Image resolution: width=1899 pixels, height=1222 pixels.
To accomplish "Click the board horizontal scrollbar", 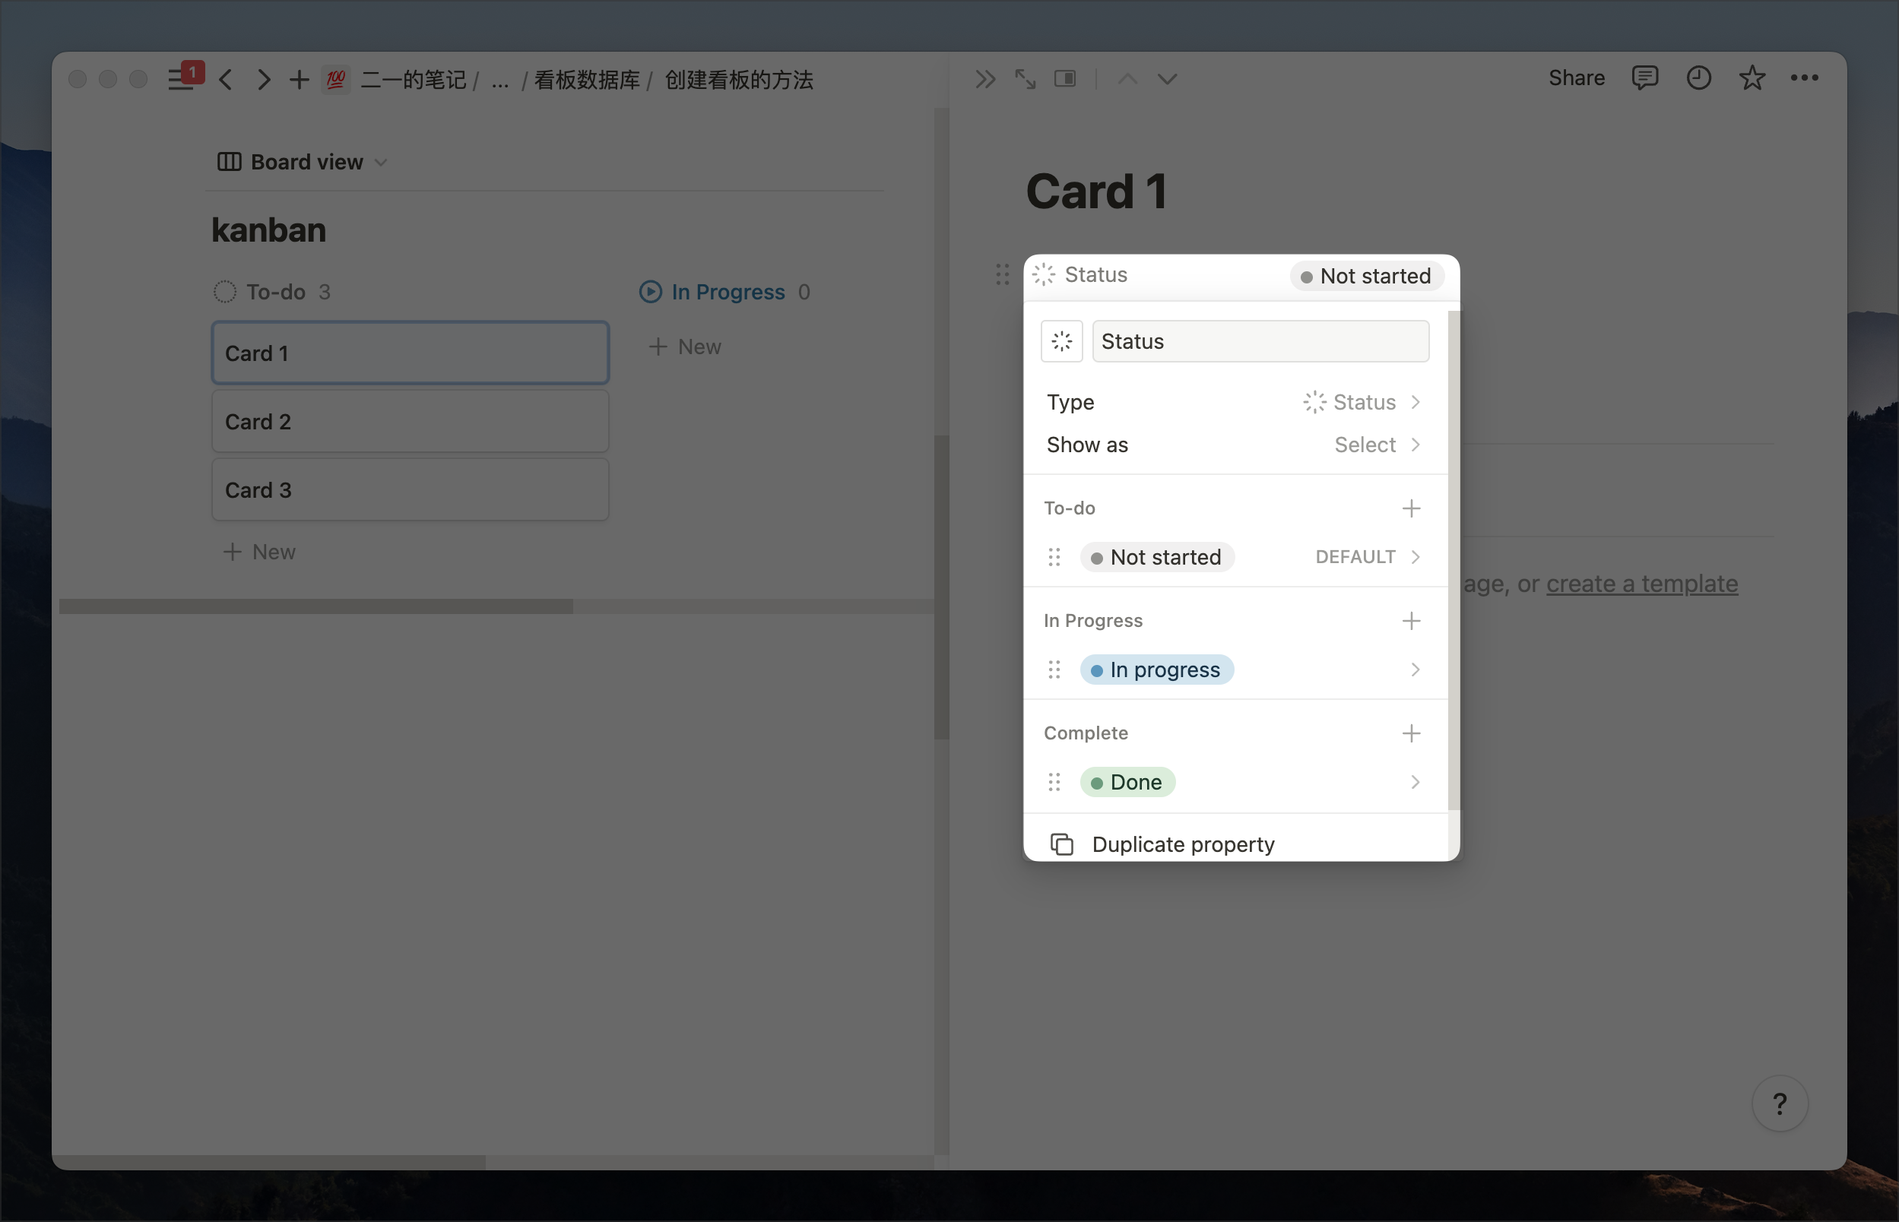I will pos(315,606).
